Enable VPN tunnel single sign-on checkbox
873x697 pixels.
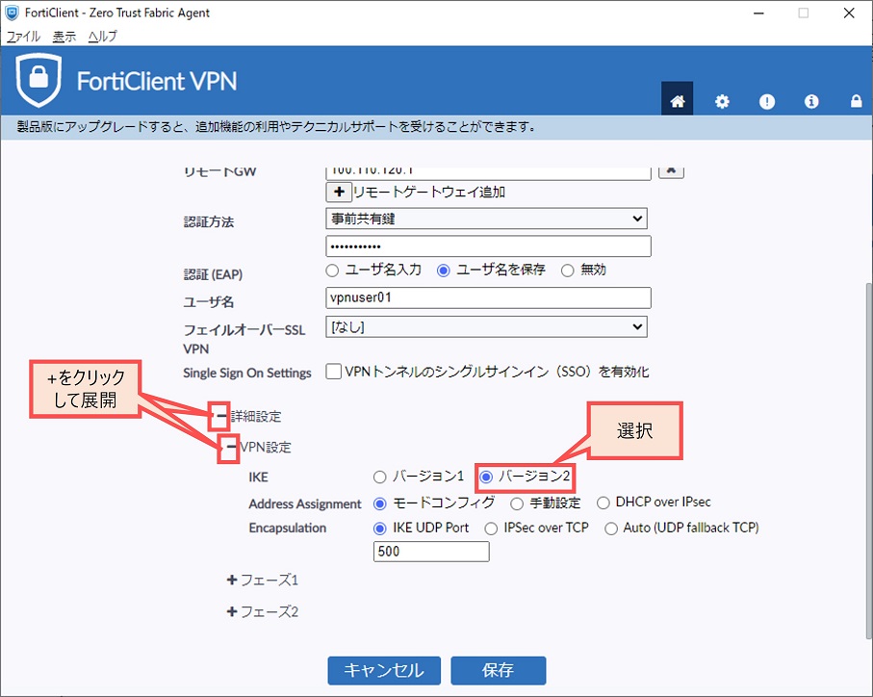pyautogui.click(x=334, y=372)
